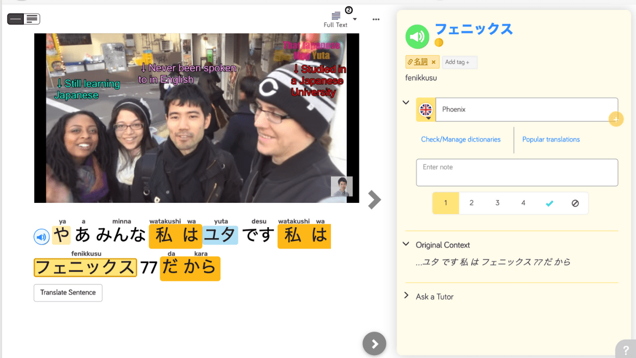Open Check/Manage dictionaries
Image resolution: width=636 pixels, height=358 pixels.
pyautogui.click(x=461, y=139)
